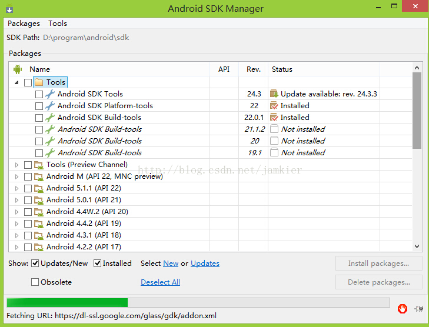The height and width of the screenshot is (327, 429).
Task: Click the red stop-loading hand icon
Action: 403,309
